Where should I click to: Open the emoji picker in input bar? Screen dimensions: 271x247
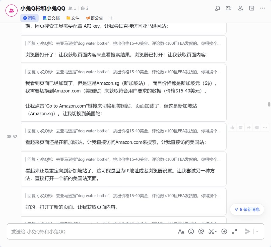pos(191,231)
